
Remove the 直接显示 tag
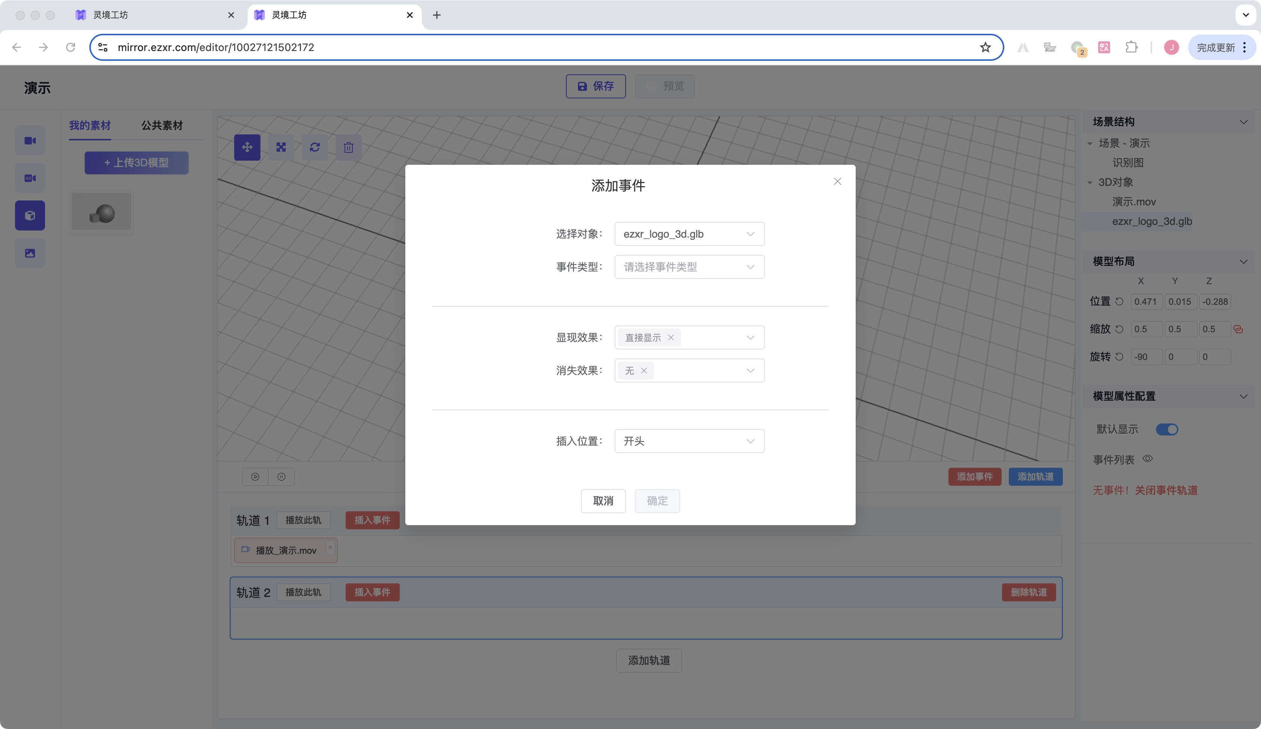click(x=671, y=337)
